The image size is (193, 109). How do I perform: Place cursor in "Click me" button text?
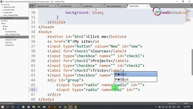tap(97, 37)
